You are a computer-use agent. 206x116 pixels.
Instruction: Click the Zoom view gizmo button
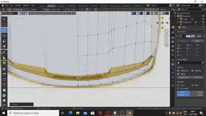click(x=166, y=31)
